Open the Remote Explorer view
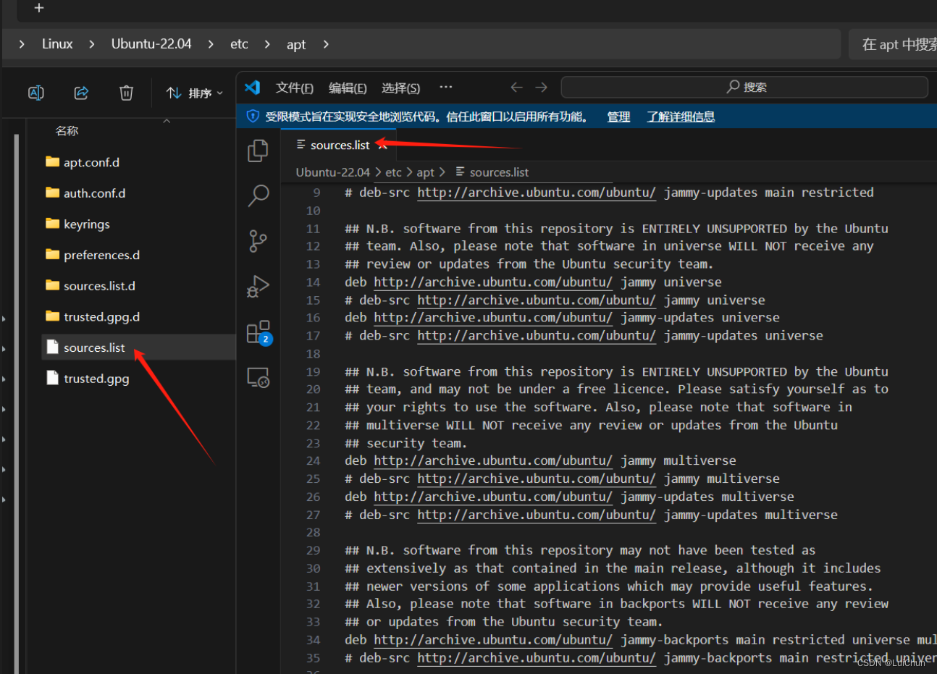 tap(258, 377)
